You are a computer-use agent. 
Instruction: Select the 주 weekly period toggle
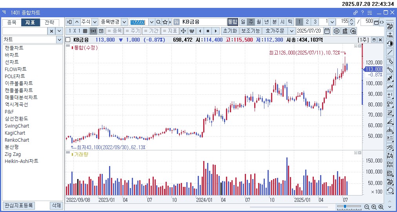(251, 22)
